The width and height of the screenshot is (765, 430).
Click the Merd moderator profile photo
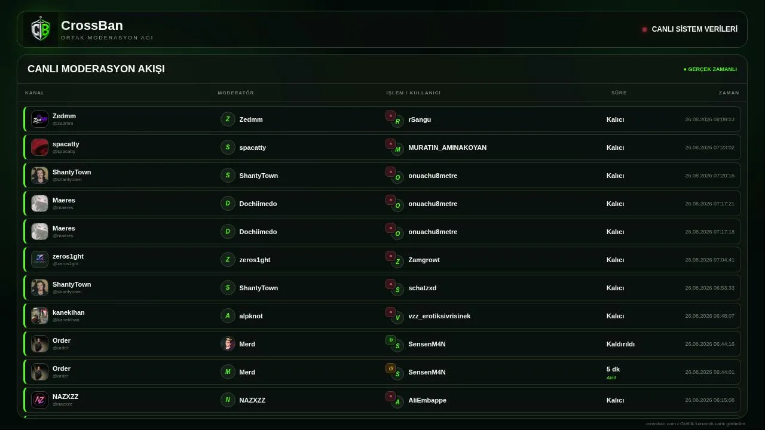(x=228, y=344)
